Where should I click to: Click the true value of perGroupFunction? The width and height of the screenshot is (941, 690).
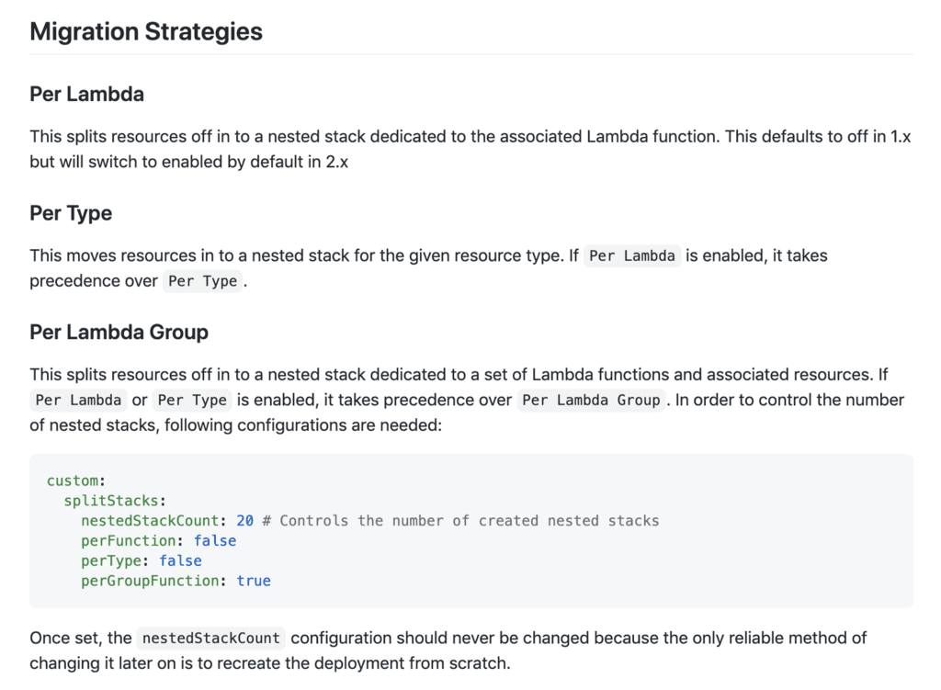(254, 581)
